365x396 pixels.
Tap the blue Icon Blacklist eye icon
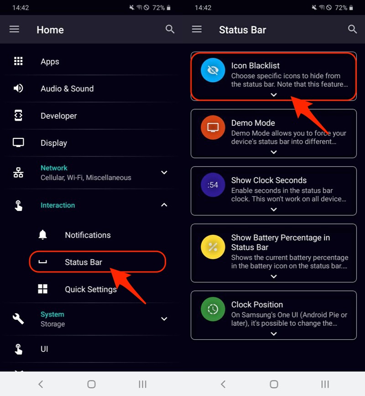coord(213,70)
